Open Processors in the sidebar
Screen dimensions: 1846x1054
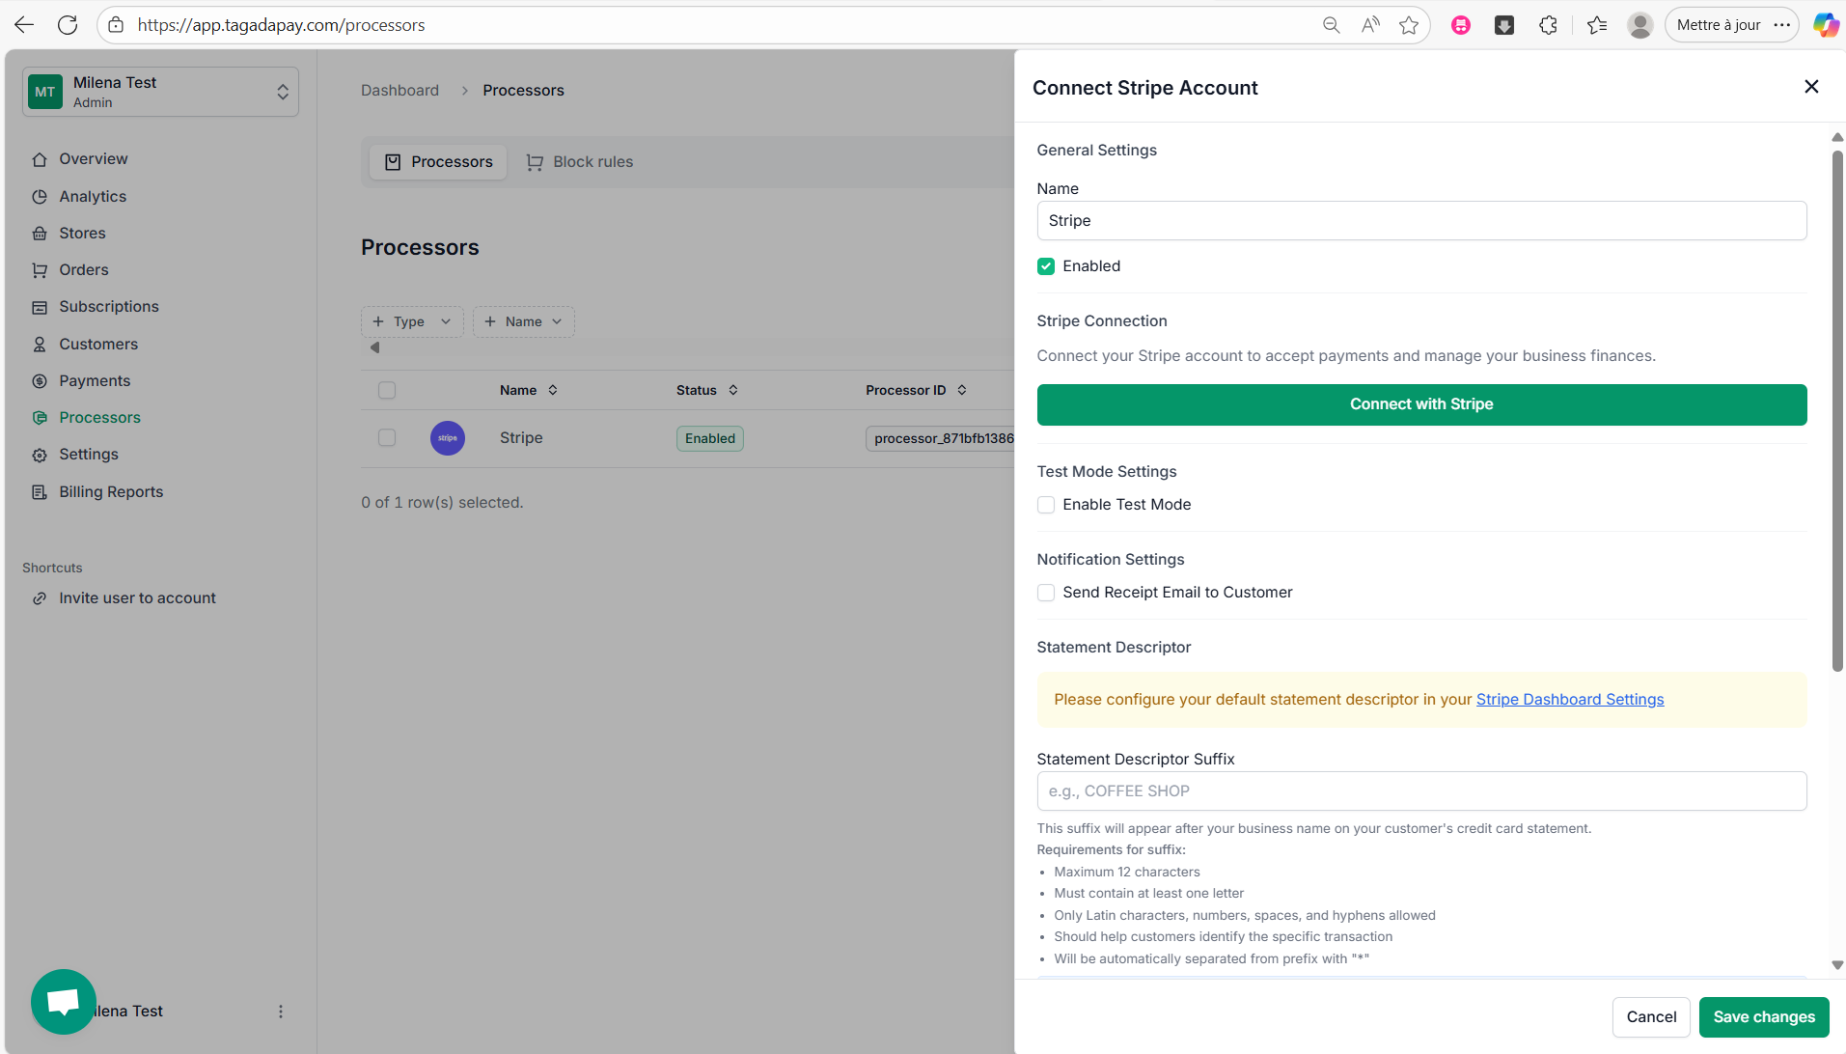[x=99, y=418]
